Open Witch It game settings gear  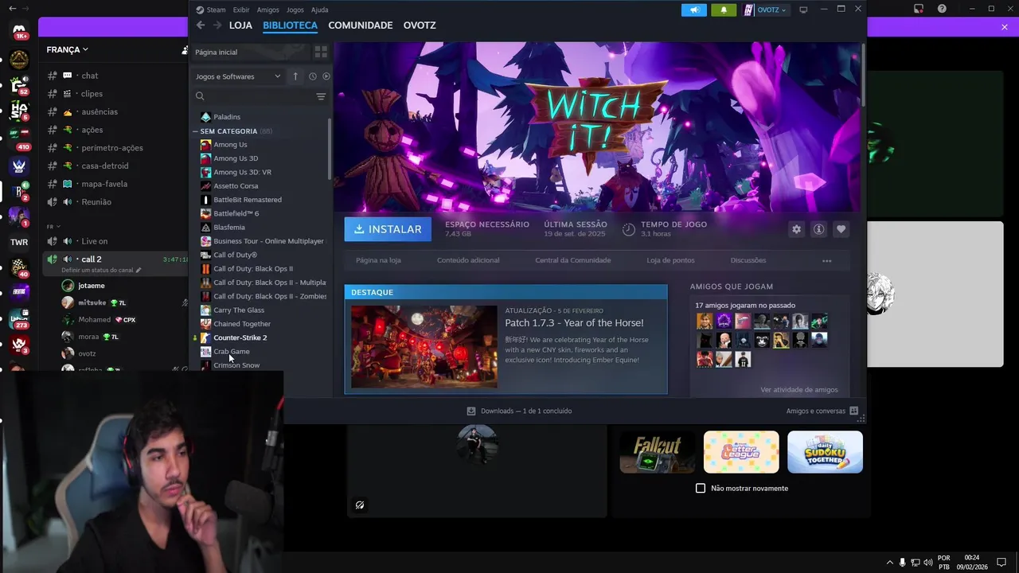(x=796, y=229)
